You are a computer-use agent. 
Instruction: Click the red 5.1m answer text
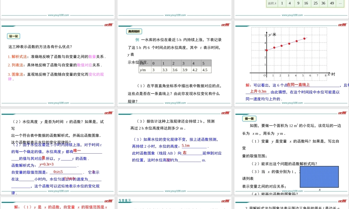186,146
